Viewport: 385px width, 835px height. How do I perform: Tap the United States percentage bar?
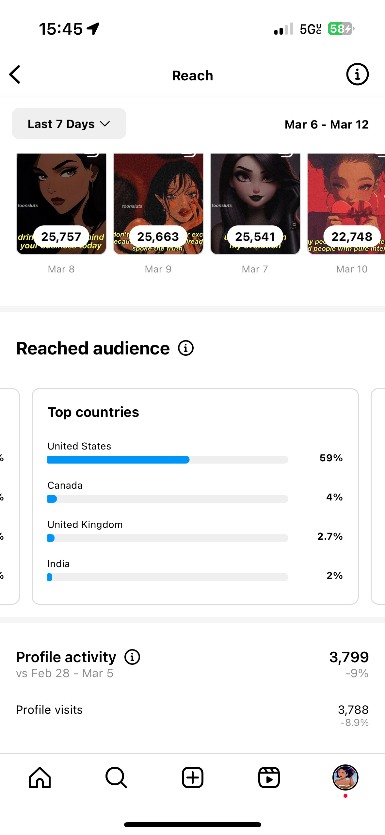168,460
